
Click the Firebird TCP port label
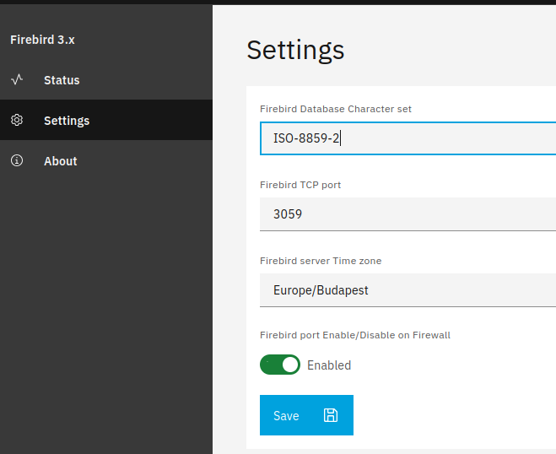coord(300,185)
